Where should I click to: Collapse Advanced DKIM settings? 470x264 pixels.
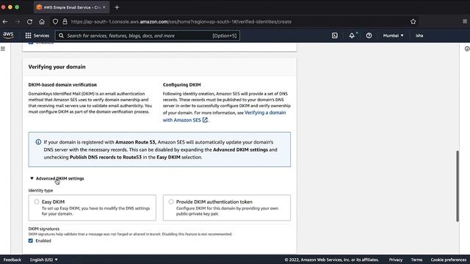(57, 178)
